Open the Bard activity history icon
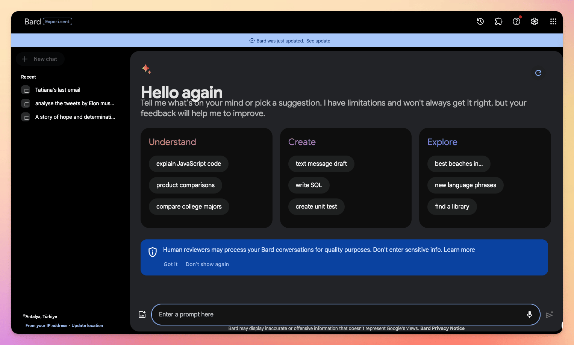This screenshot has height=345, width=574. [480, 21]
